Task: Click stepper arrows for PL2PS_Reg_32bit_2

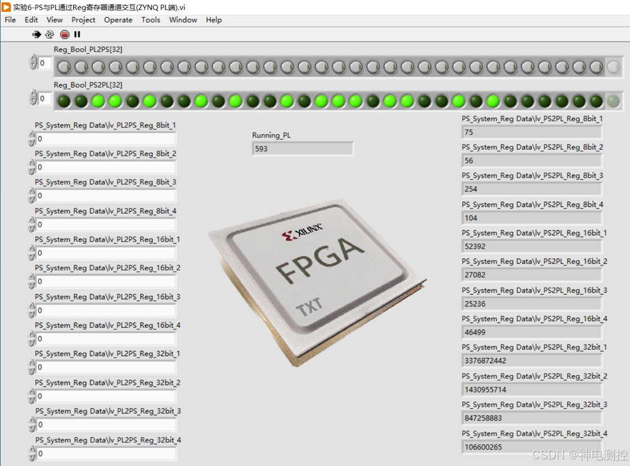Action: [32, 396]
